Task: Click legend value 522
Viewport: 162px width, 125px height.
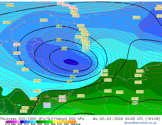Action: tap(33, 124)
